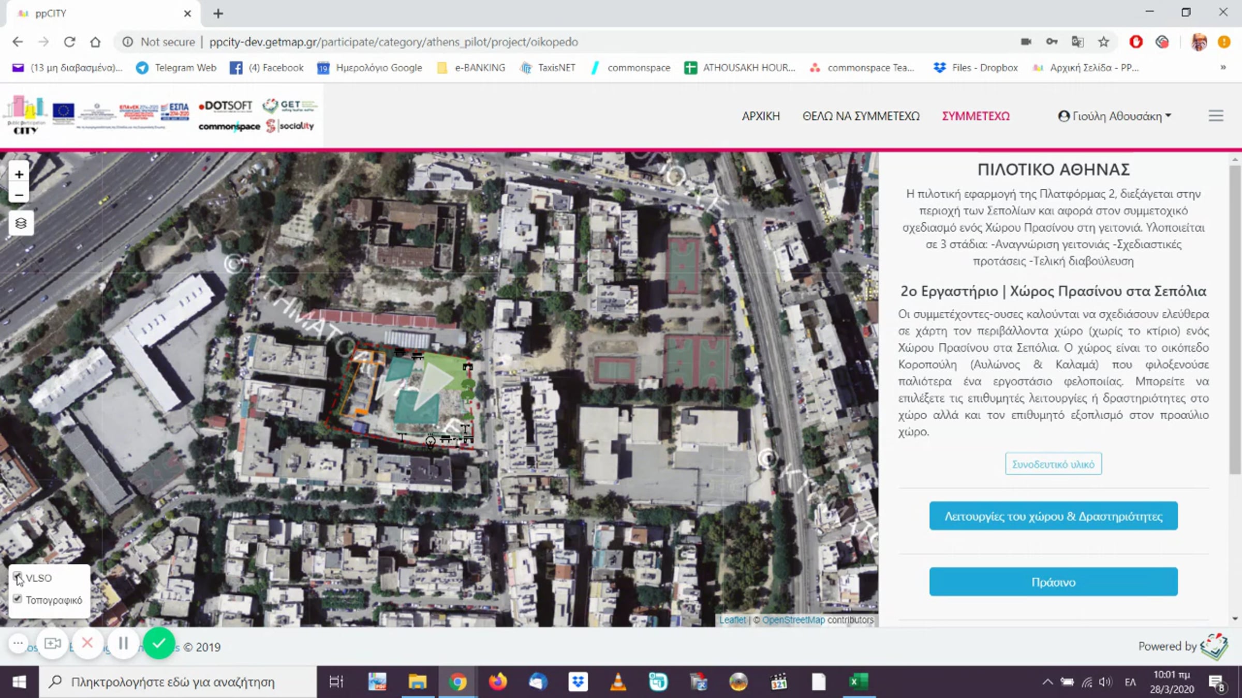Go to ΑΡΧΙΚΗ menu item
Image resolution: width=1242 pixels, height=698 pixels.
(x=761, y=116)
